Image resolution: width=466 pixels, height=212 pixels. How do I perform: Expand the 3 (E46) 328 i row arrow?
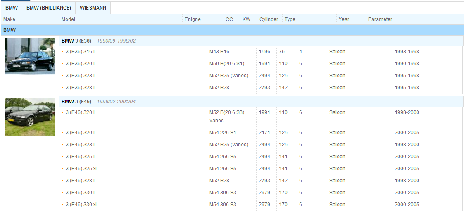(63, 181)
